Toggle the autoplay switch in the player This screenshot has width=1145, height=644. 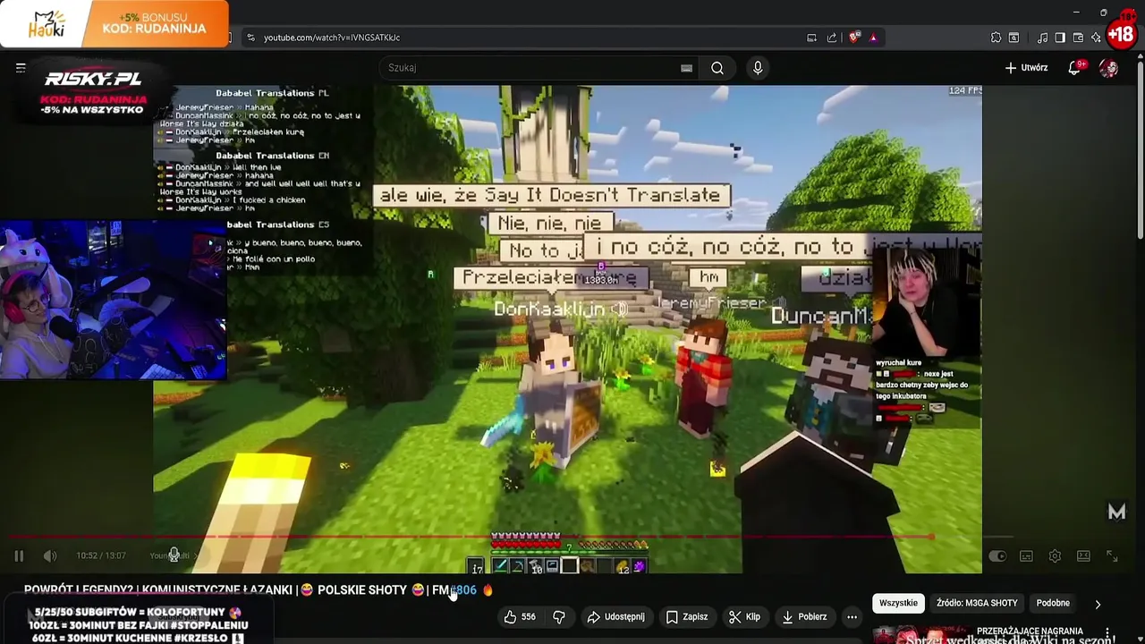tap(997, 555)
